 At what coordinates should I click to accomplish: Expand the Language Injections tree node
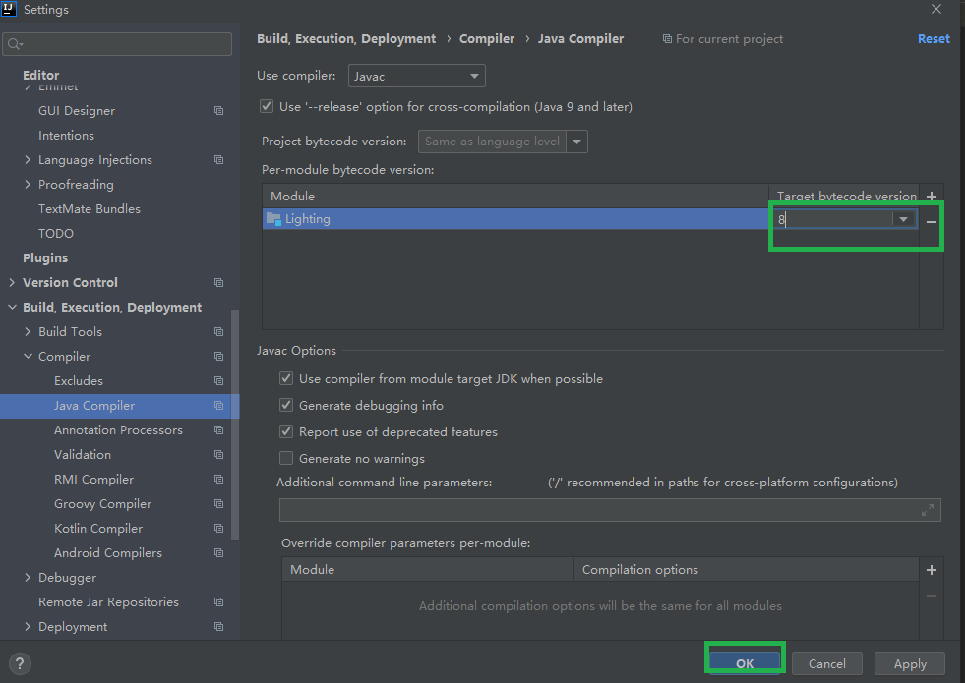point(28,160)
